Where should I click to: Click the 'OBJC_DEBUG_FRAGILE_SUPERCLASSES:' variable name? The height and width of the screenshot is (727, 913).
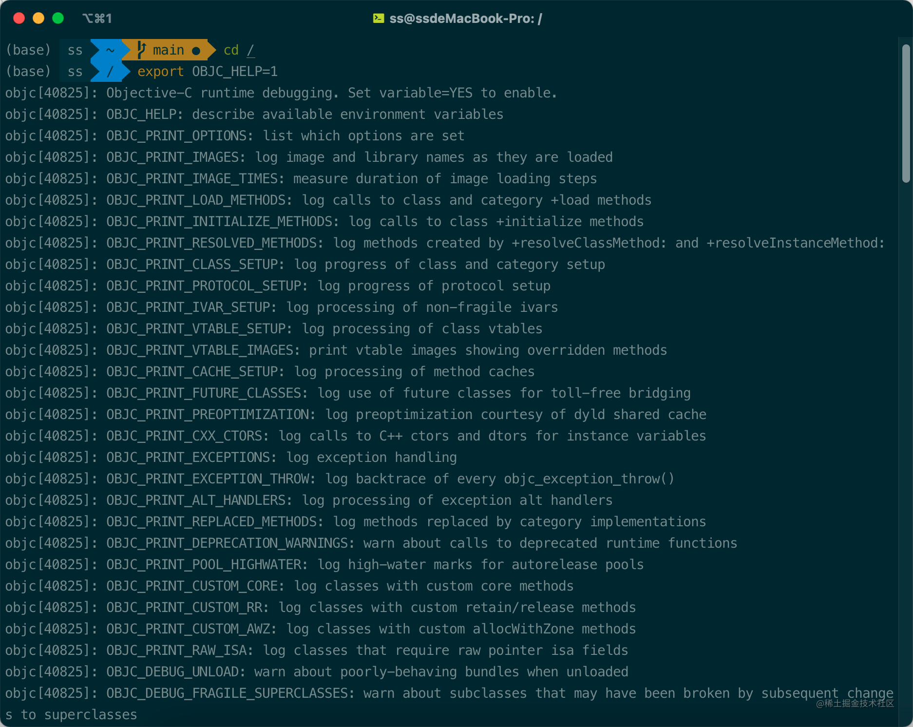tap(230, 693)
